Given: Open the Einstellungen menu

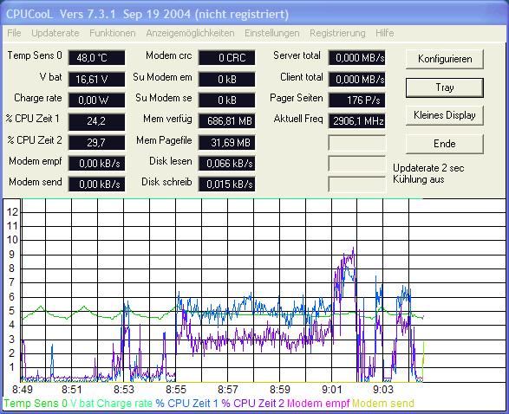Looking at the screenshot, I should [271, 33].
